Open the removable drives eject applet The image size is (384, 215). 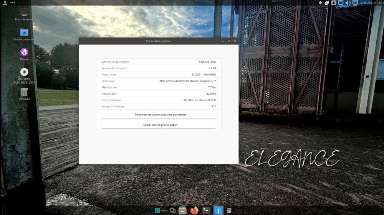334,3
